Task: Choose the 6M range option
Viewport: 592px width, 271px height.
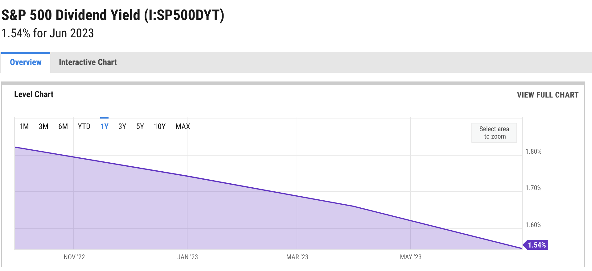Action: [63, 127]
